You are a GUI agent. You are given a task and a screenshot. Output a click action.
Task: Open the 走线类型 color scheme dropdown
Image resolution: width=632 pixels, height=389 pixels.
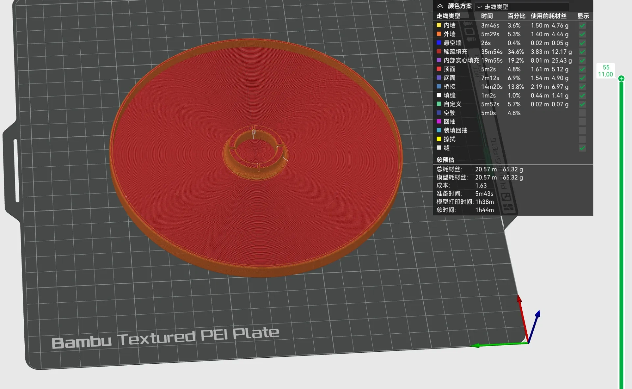(x=522, y=7)
